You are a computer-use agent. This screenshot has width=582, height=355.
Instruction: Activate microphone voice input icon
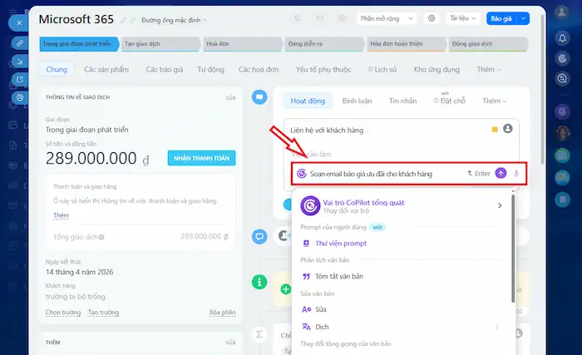tap(516, 174)
